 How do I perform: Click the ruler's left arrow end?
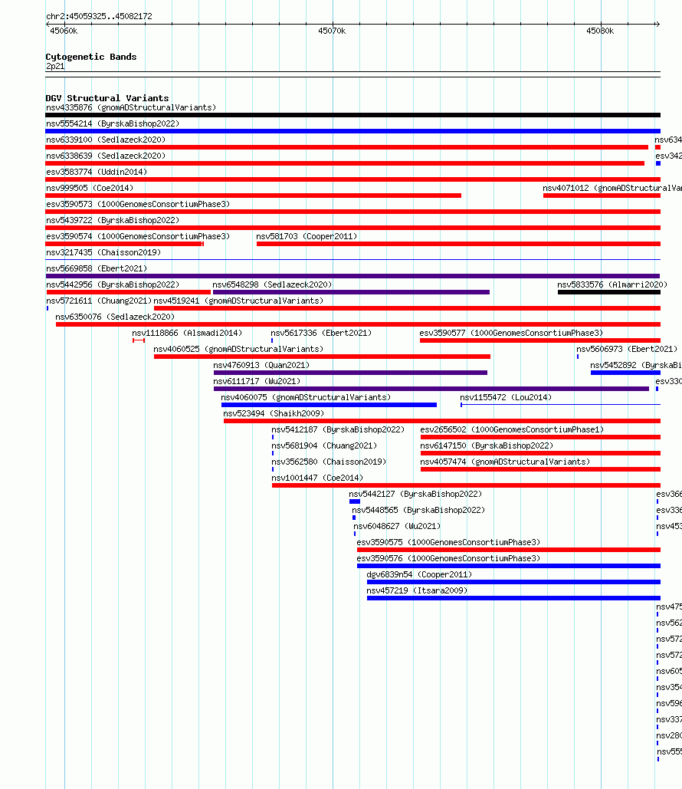point(48,24)
